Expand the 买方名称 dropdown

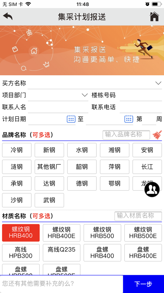click(x=158, y=83)
